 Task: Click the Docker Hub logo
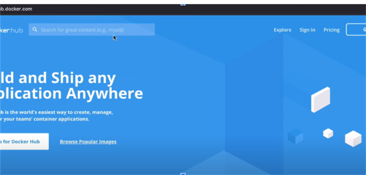[x=12, y=30]
